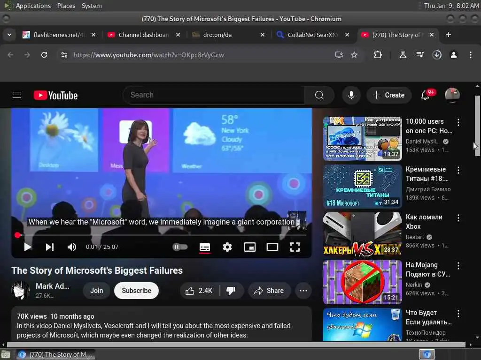Open options for "На Mojang Подают в СУ" video

tap(458, 266)
